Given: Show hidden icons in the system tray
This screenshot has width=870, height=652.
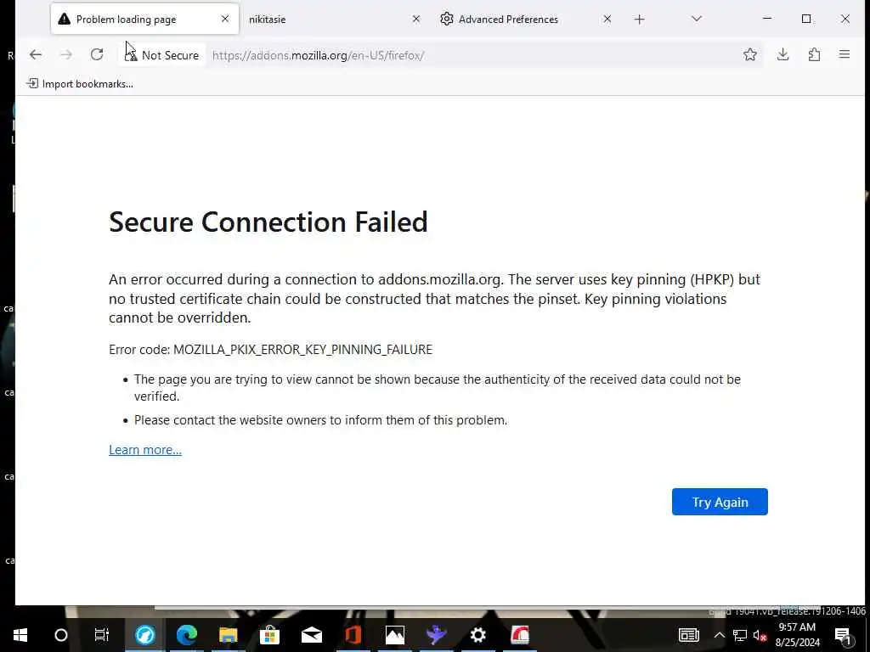Looking at the screenshot, I should click(x=719, y=635).
